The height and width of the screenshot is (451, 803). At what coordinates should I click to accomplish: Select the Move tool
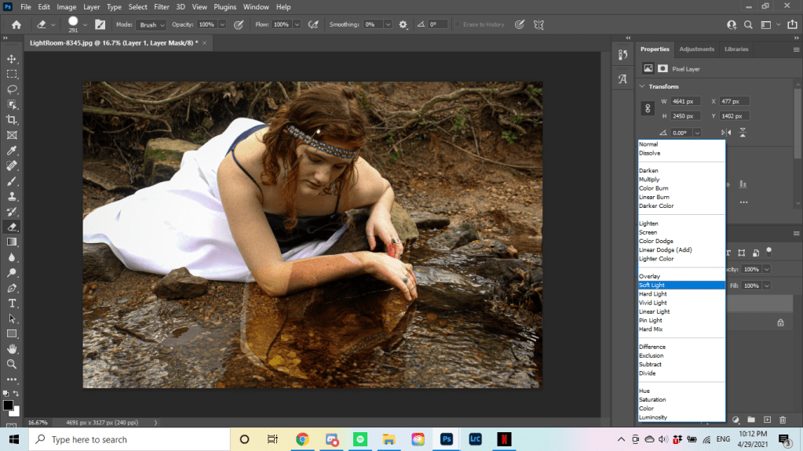tap(12, 59)
